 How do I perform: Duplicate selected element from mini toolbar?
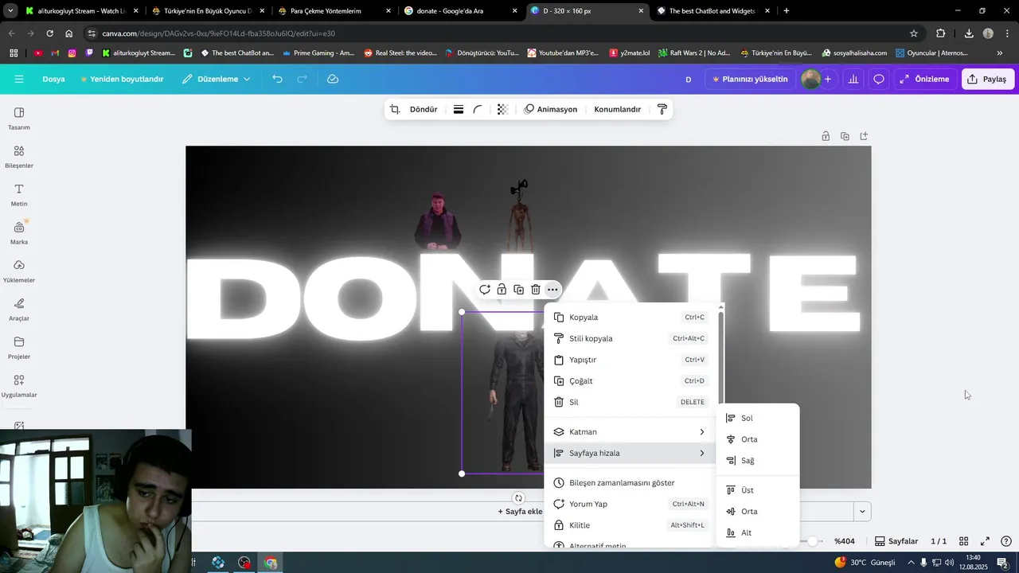[x=518, y=290]
